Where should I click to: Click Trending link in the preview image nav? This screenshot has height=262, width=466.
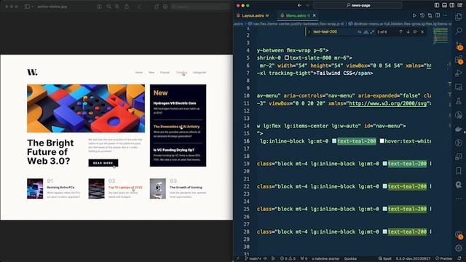click(x=181, y=73)
